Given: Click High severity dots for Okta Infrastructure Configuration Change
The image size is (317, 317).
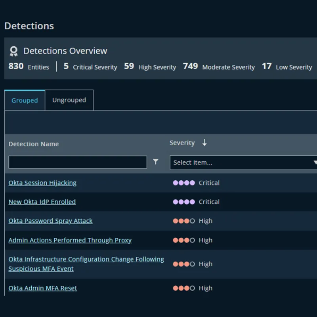Looking at the screenshot, I should pos(184,264).
